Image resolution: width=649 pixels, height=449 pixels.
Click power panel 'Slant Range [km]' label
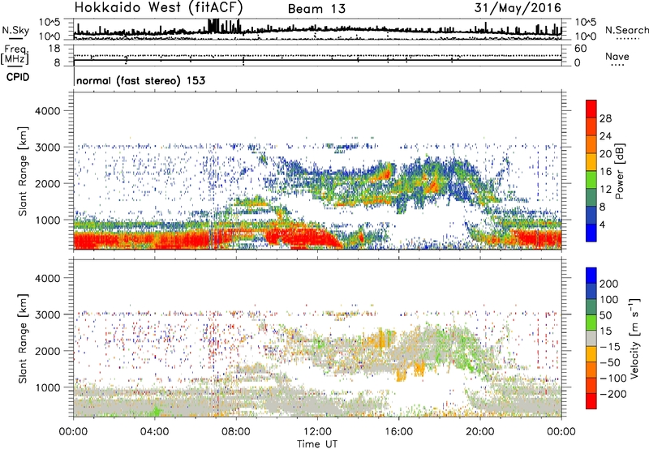point(23,171)
